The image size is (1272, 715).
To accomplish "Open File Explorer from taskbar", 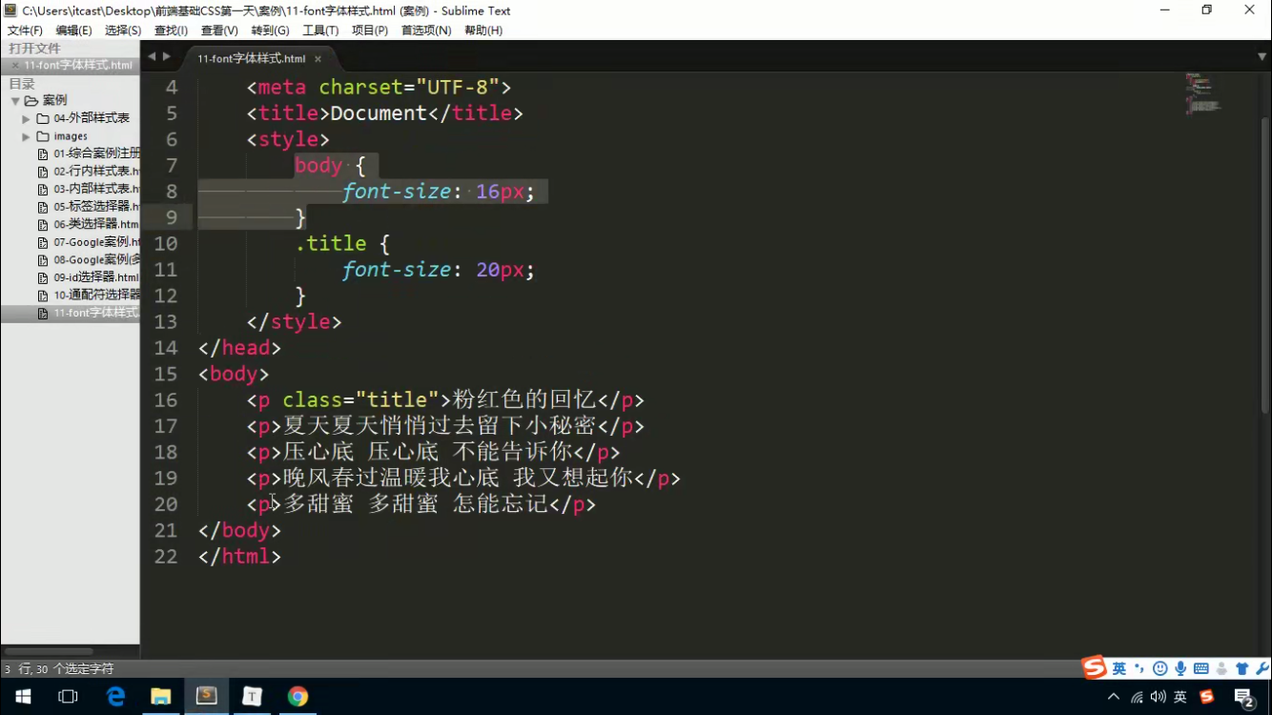I will click(161, 697).
